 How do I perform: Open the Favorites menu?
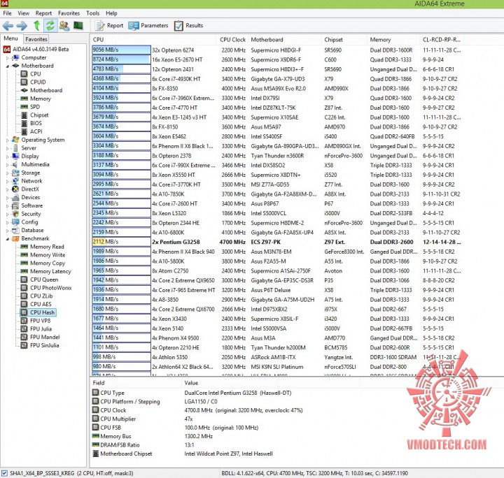click(69, 13)
